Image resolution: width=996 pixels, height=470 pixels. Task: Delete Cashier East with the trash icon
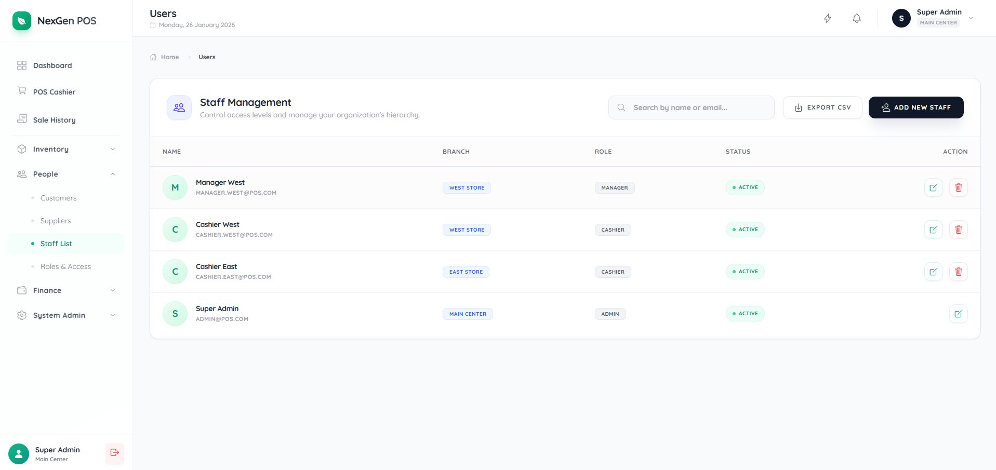click(959, 272)
